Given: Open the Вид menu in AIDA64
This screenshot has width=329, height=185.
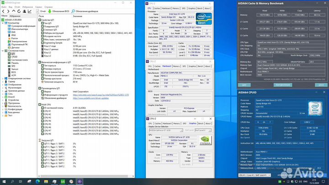Looking at the screenshot, I should tap(10, 7).
